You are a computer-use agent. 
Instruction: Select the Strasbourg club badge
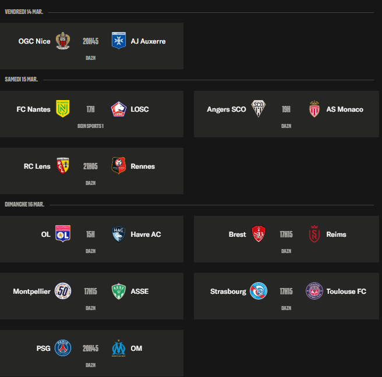(x=258, y=291)
